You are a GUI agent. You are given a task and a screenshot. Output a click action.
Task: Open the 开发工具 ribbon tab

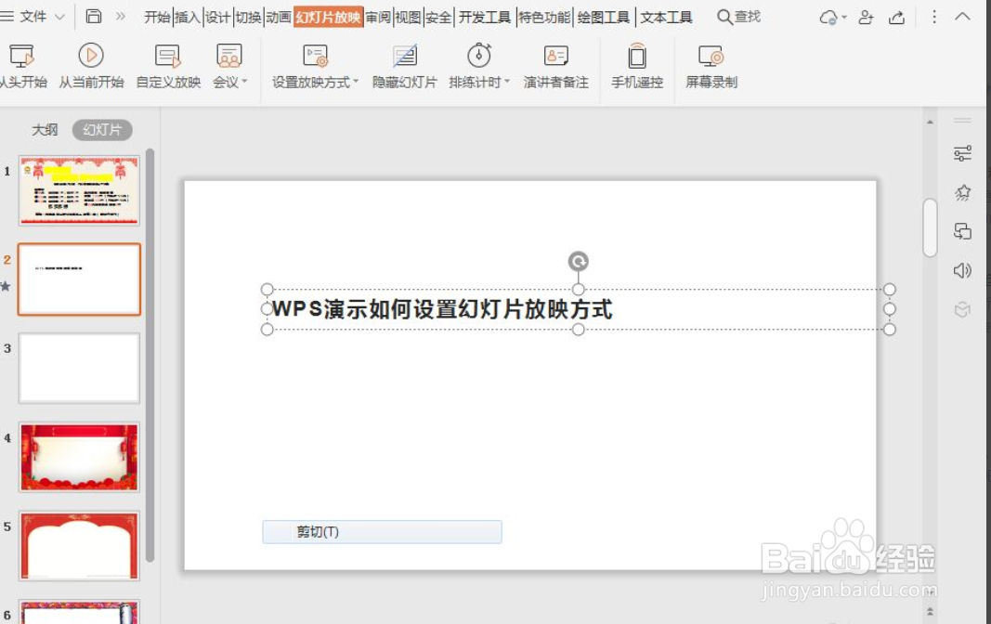coord(485,17)
